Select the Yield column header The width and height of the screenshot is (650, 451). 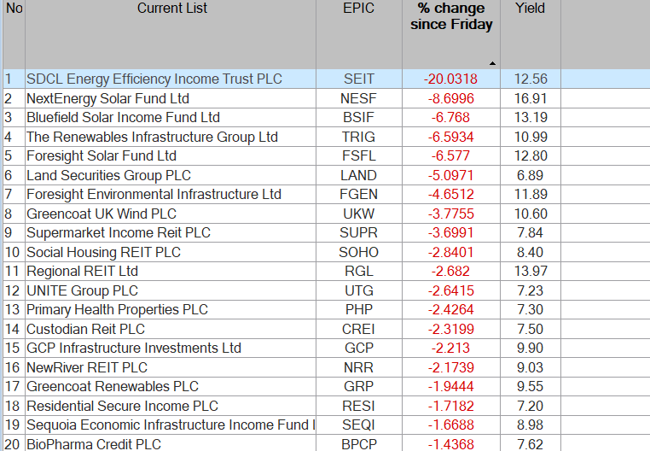pyautogui.click(x=530, y=9)
